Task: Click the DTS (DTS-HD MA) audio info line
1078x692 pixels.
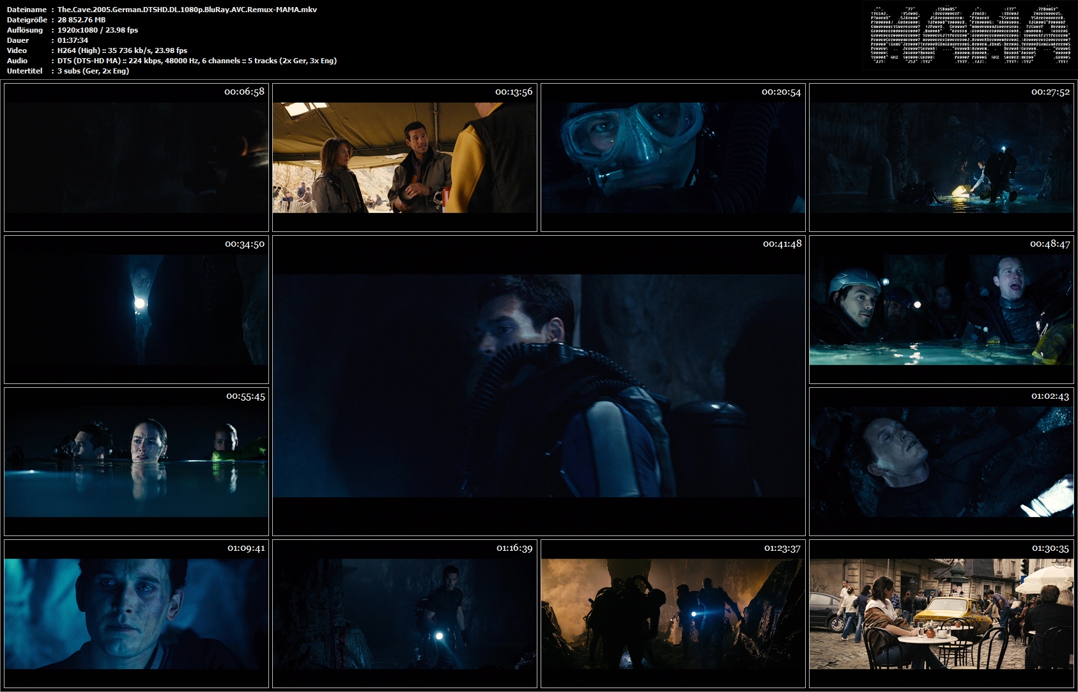Action: (x=197, y=61)
